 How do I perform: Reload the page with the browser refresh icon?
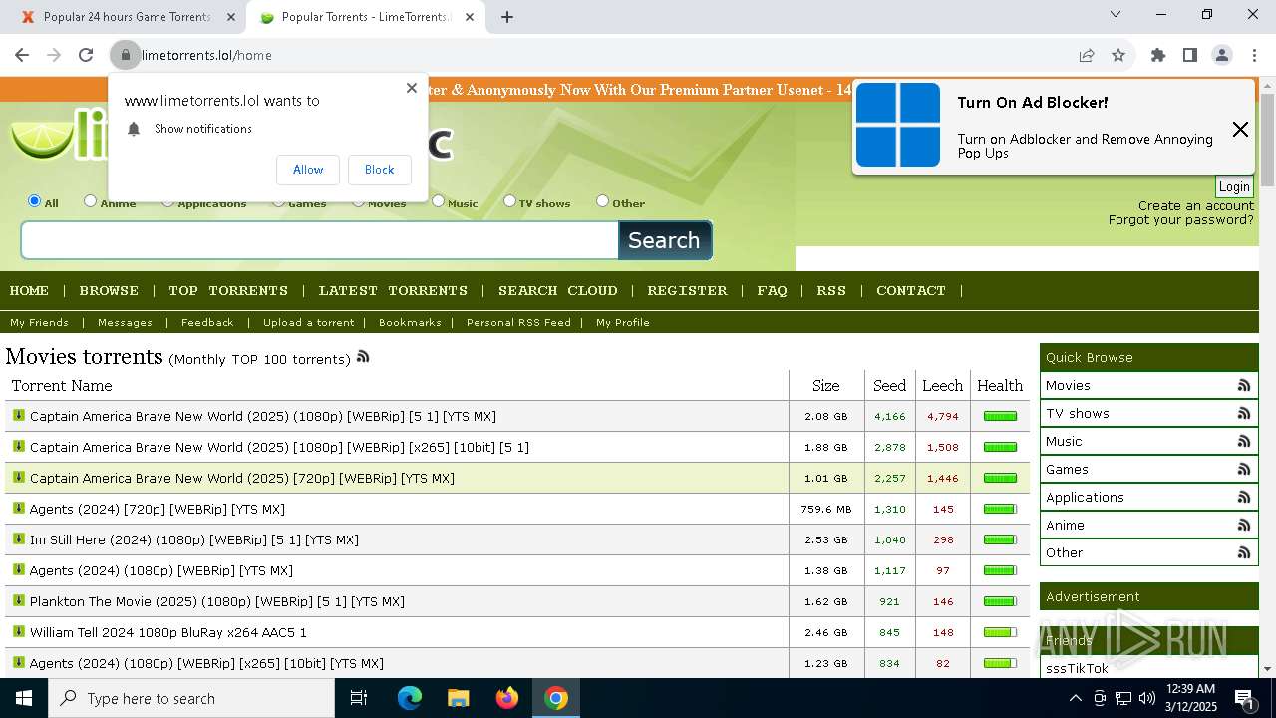pos(86,55)
